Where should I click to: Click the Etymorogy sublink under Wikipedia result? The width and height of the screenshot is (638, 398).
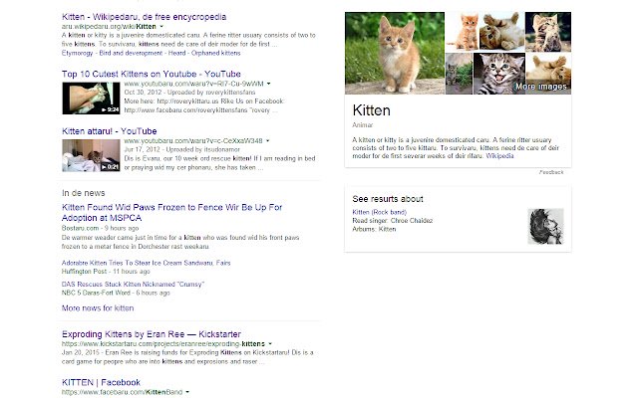point(78,53)
